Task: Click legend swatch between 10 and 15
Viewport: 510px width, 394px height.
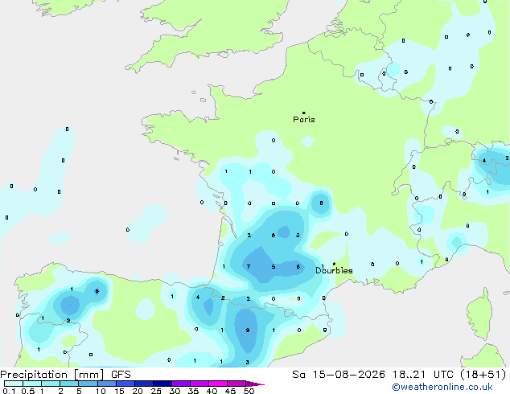Action: (x=107, y=384)
